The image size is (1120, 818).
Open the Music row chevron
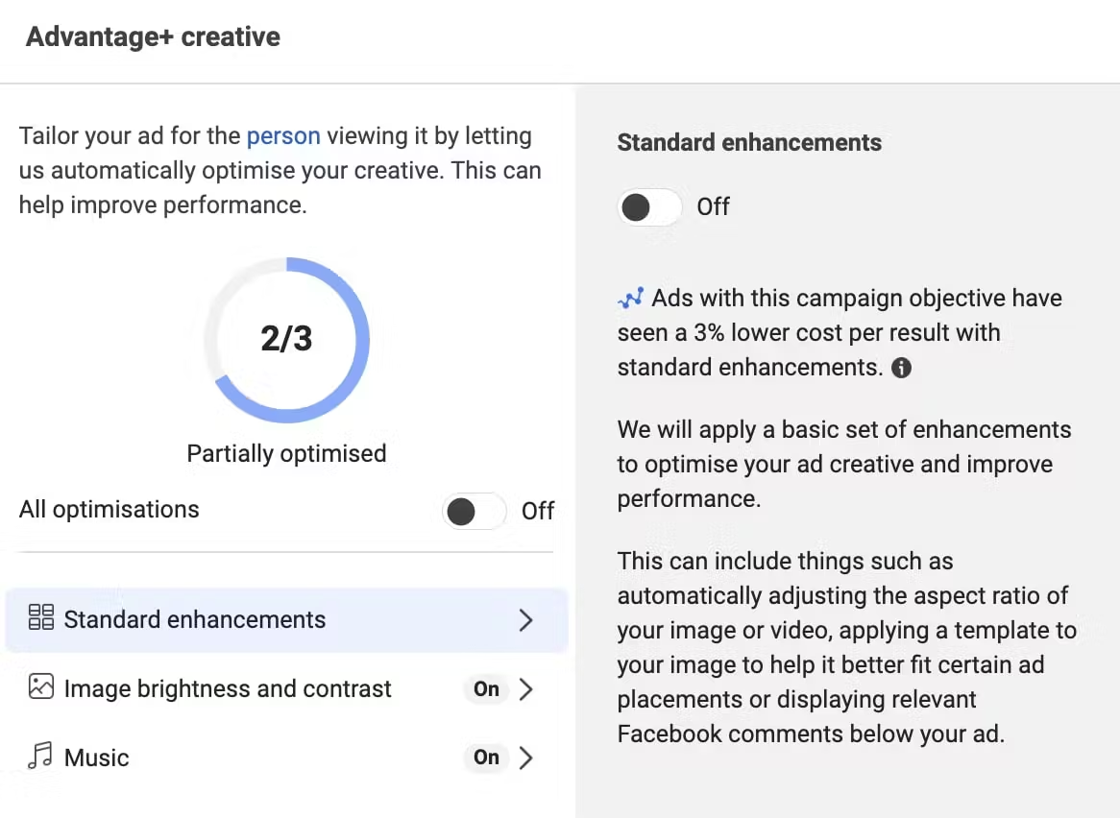[526, 758]
